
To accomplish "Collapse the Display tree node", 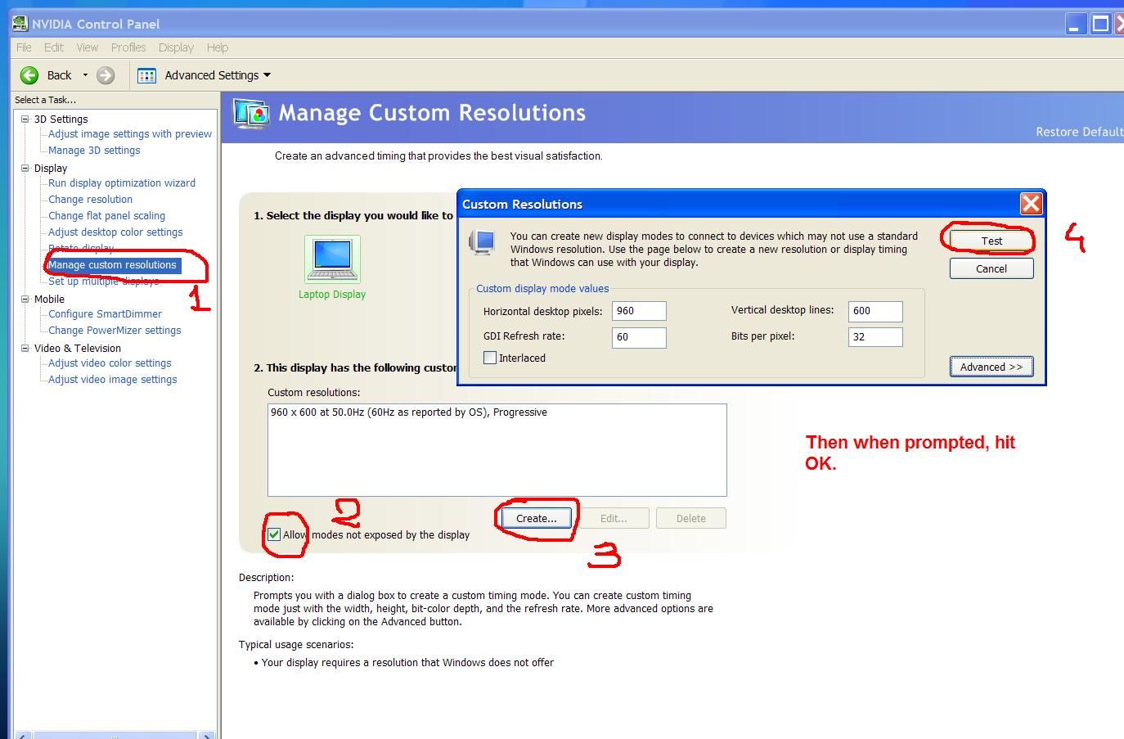I will (x=25, y=168).
